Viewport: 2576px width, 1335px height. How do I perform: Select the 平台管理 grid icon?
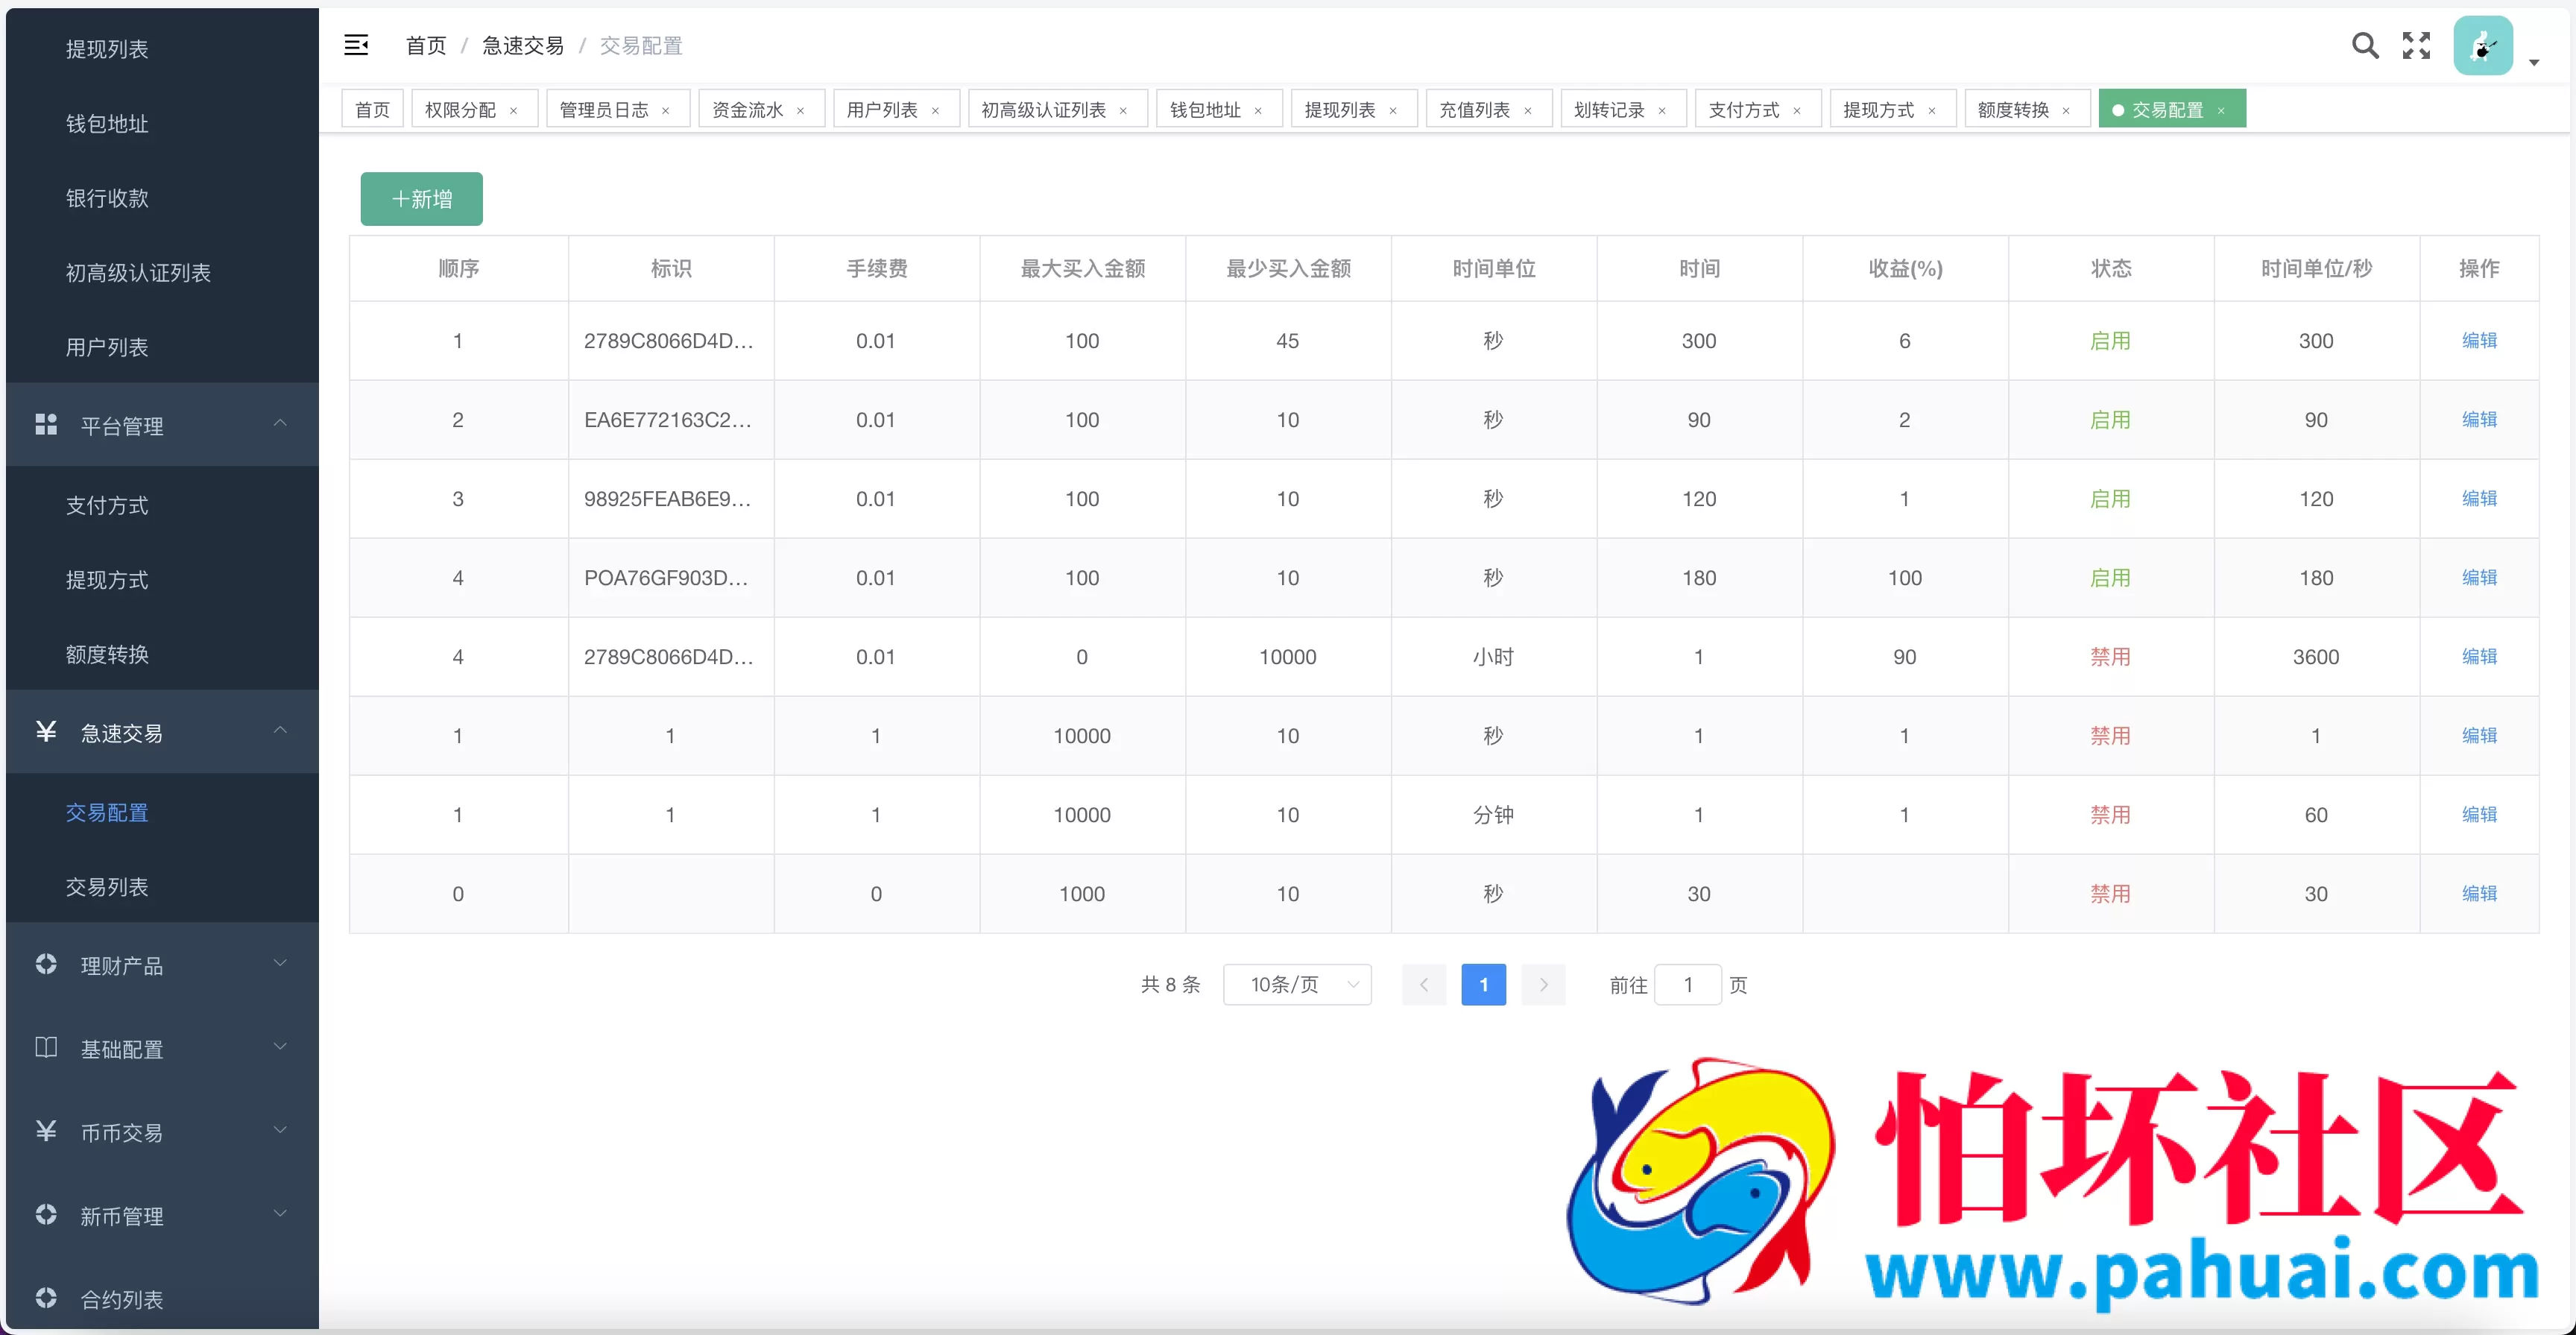[45, 424]
